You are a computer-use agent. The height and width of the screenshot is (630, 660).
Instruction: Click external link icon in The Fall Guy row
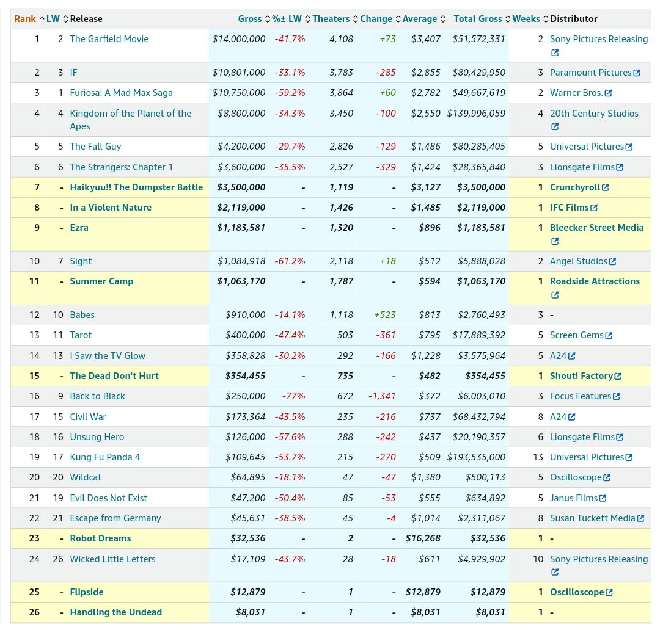tap(629, 147)
